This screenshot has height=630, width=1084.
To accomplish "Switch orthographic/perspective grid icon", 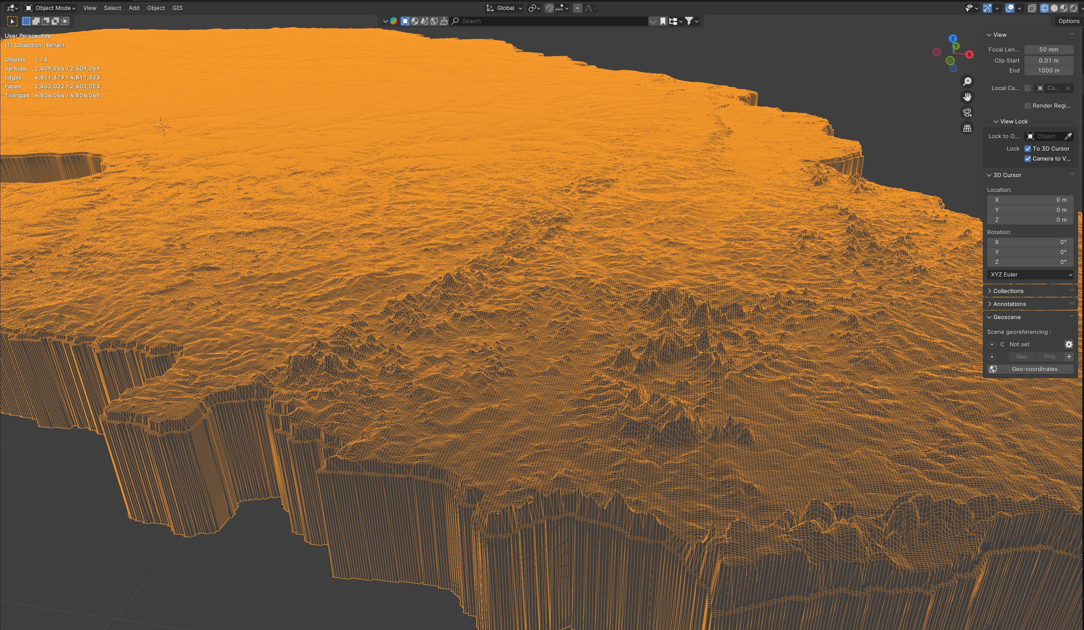I will tap(967, 128).
